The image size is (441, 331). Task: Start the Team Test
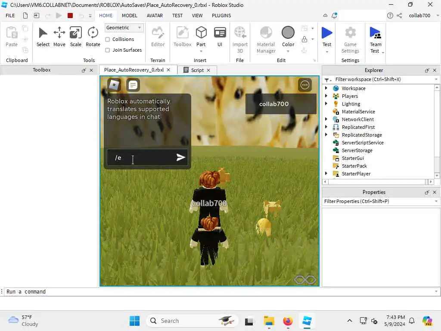click(376, 40)
